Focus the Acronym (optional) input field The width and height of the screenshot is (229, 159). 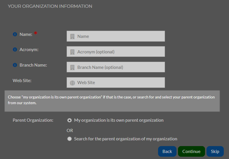tap(116, 52)
